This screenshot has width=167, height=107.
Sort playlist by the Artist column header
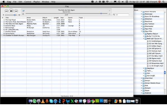coord(34,18)
